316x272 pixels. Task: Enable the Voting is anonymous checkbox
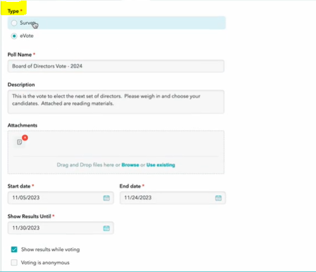pos(14,262)
